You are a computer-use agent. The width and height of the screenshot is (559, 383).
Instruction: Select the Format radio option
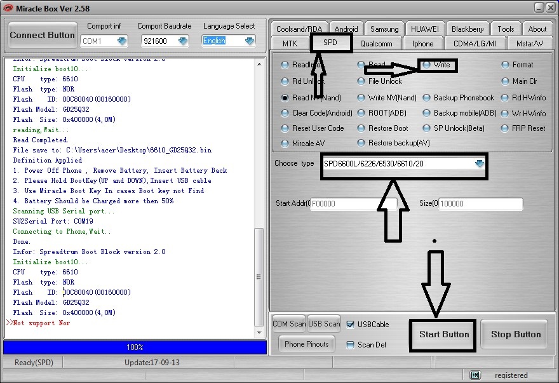pyautogui.click(x=506, y=65)
